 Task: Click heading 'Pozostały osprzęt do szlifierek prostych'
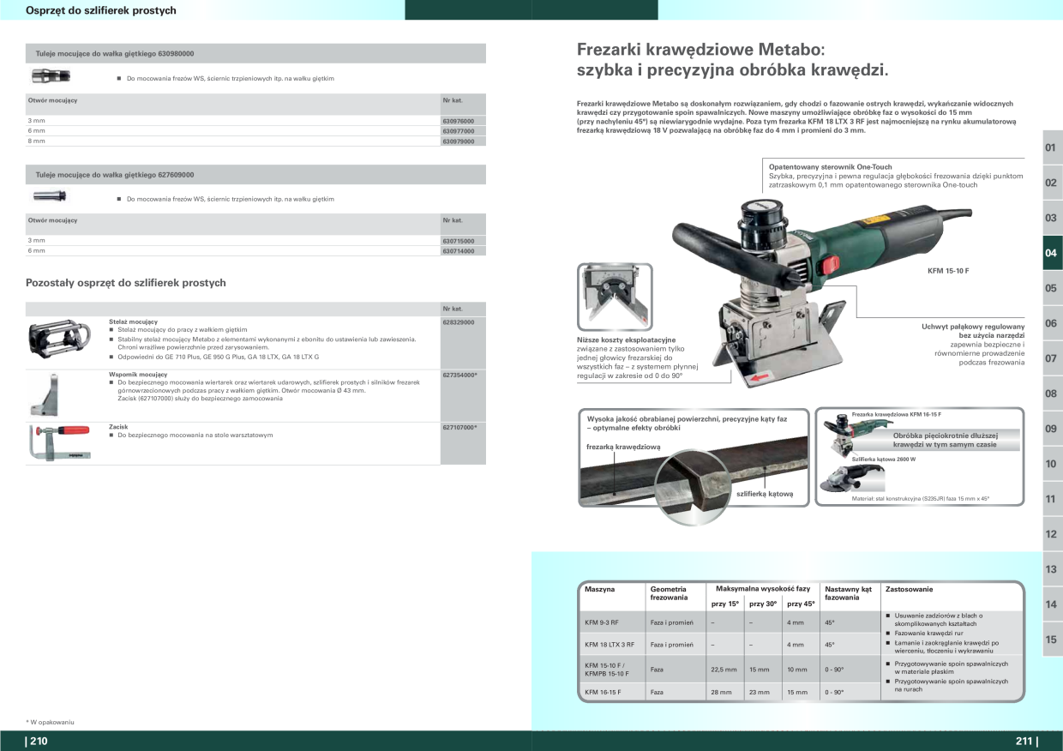coord(126,283)
